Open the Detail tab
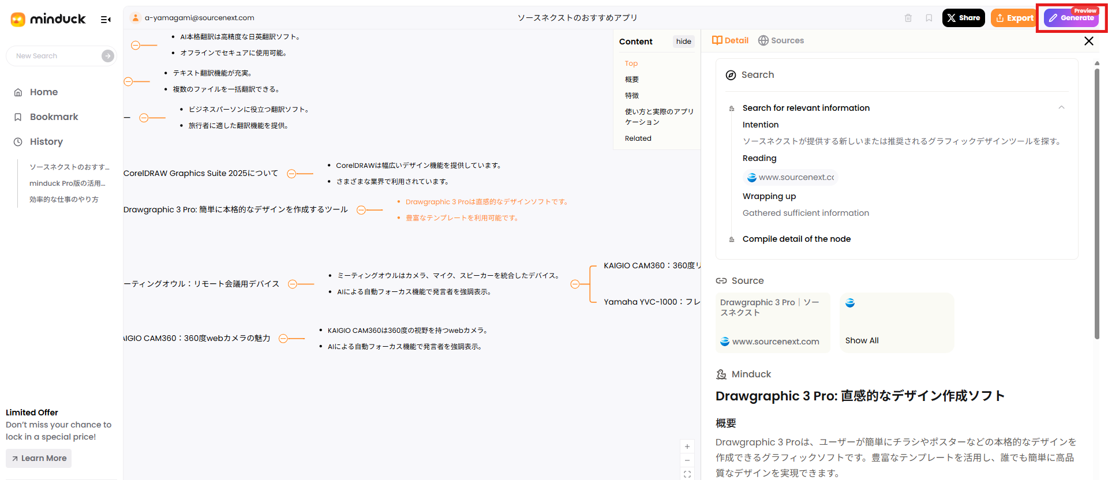The image size is (1108, 480). pos(730,40)
